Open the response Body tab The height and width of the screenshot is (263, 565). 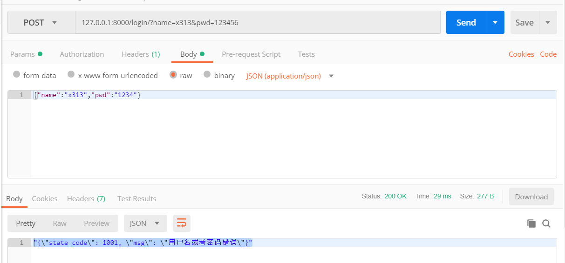[14, 199]
